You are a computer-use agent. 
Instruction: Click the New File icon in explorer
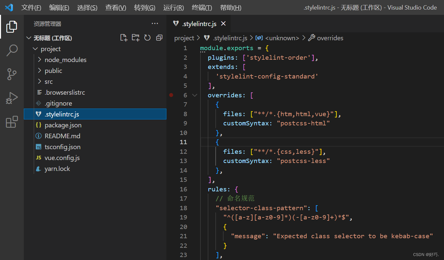click(124, 38)
